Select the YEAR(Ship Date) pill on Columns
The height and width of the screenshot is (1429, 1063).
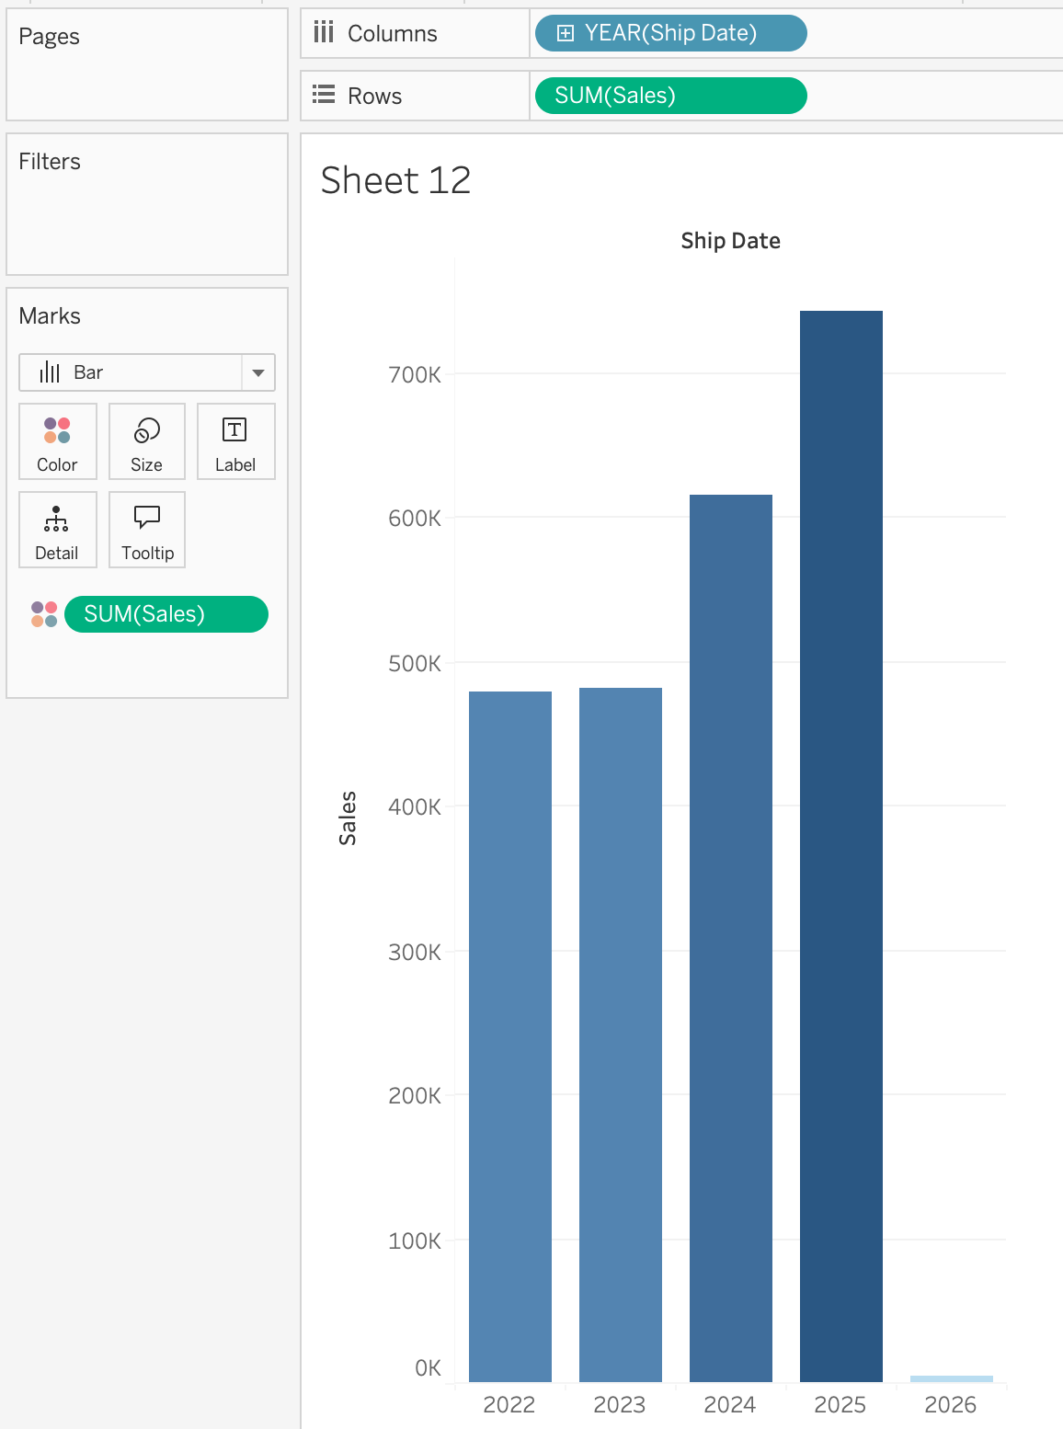pos(670,33)
